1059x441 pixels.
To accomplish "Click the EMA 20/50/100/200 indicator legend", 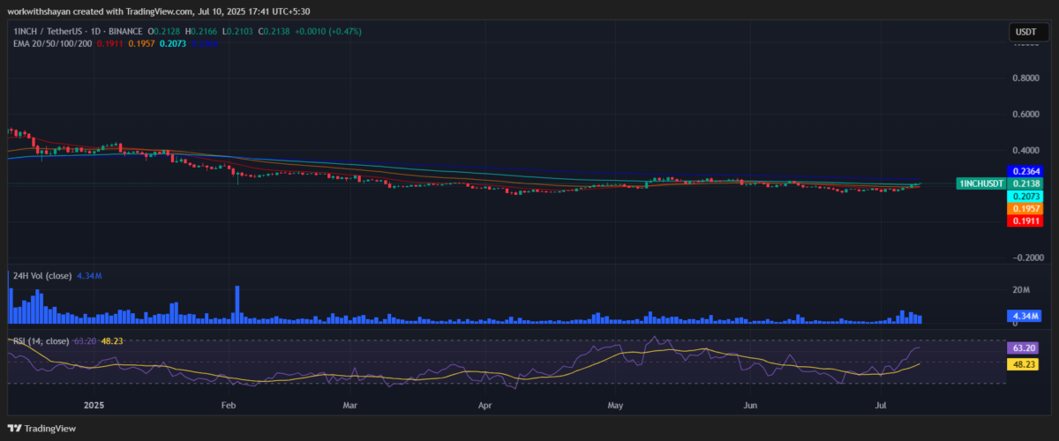I will (51, 42).
